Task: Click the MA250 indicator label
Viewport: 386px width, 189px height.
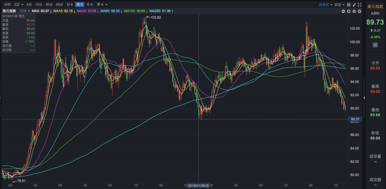Action: click(160, 11)
